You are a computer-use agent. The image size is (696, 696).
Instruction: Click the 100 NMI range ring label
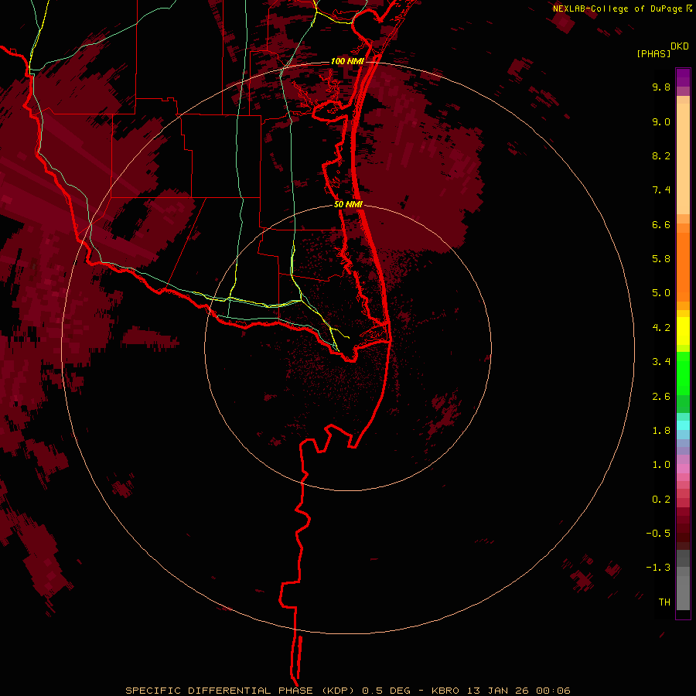(x=347, y=61)
